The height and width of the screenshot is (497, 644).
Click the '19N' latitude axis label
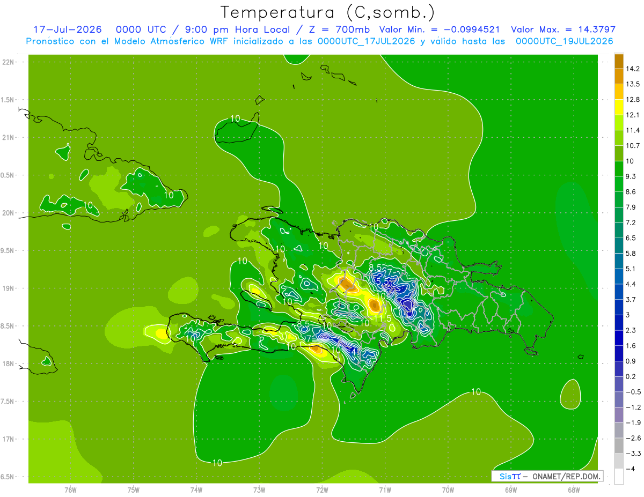(x=9, y=288)
